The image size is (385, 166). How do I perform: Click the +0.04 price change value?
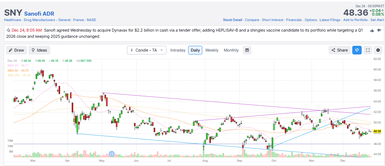pyautogui.click(x=376, y=11)
